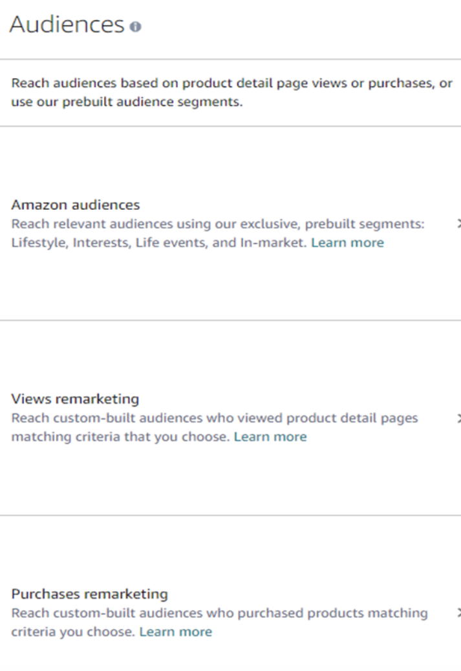Click the Audiences page title
The image size is (461, 671).
pyautogui.click(x=67, y=25)
